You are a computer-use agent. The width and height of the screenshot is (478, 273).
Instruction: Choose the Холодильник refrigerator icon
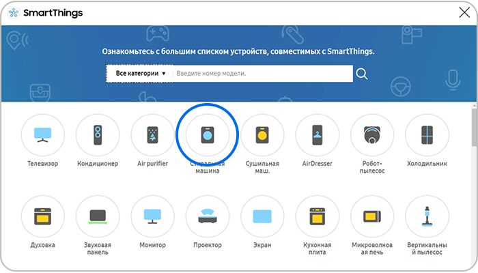pyautogui.click(x=427, y=135)
